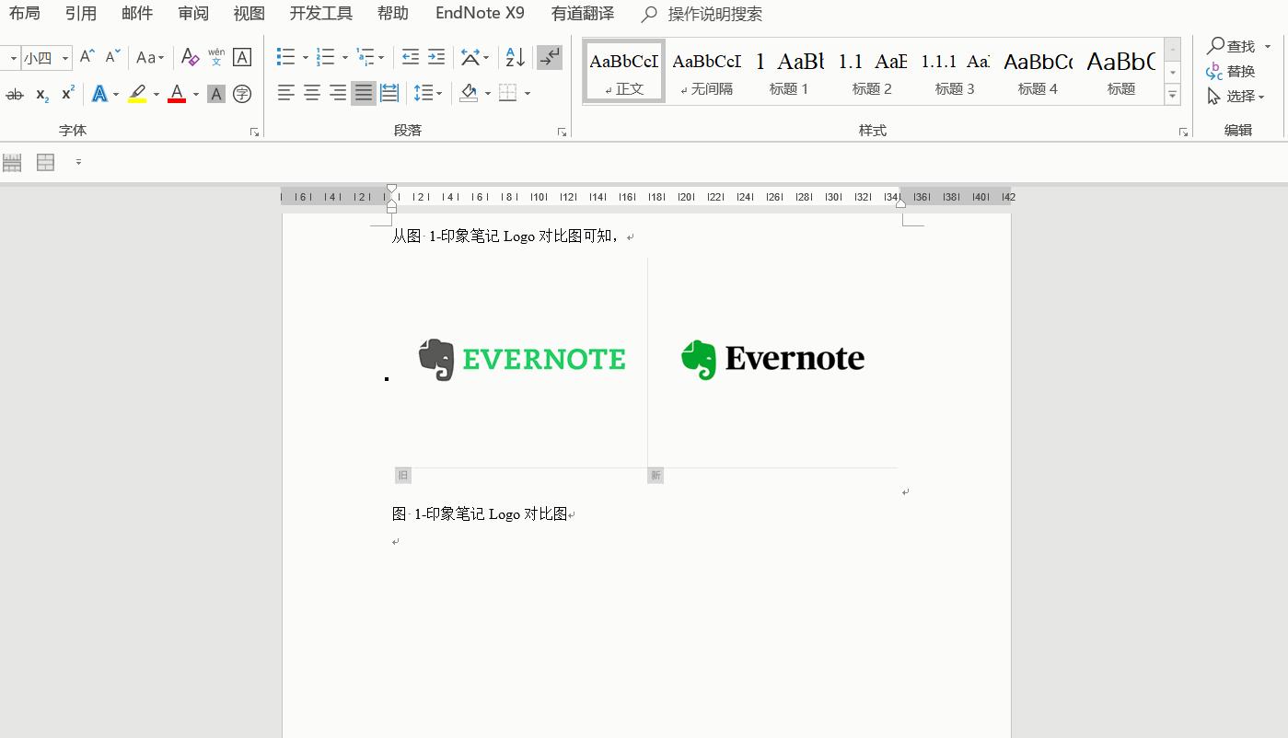The height and width of the screenshot is (738, 1288).
Task: Toggle strikethrough formatting
Action: [x=14, y=94]
